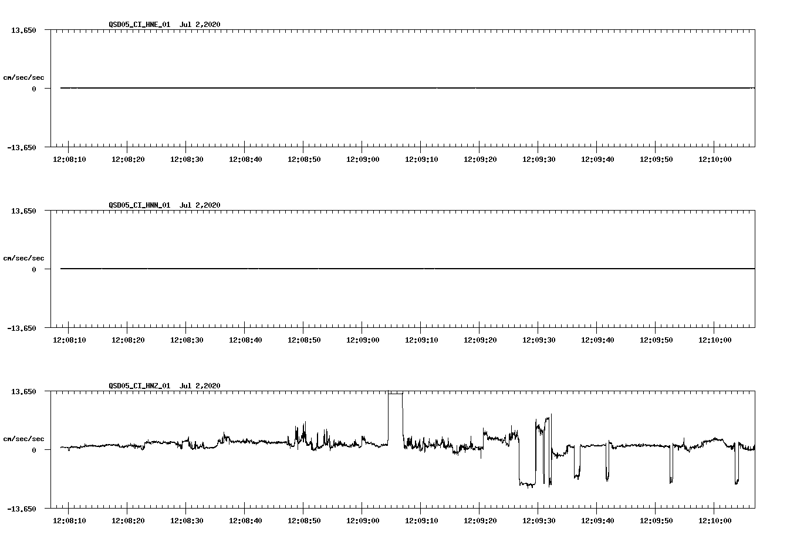The image size is (797, 542).
Task: Click the -13.650 lower limit on HNE plot
Action: pyautogui.click(x=22, y=147)
